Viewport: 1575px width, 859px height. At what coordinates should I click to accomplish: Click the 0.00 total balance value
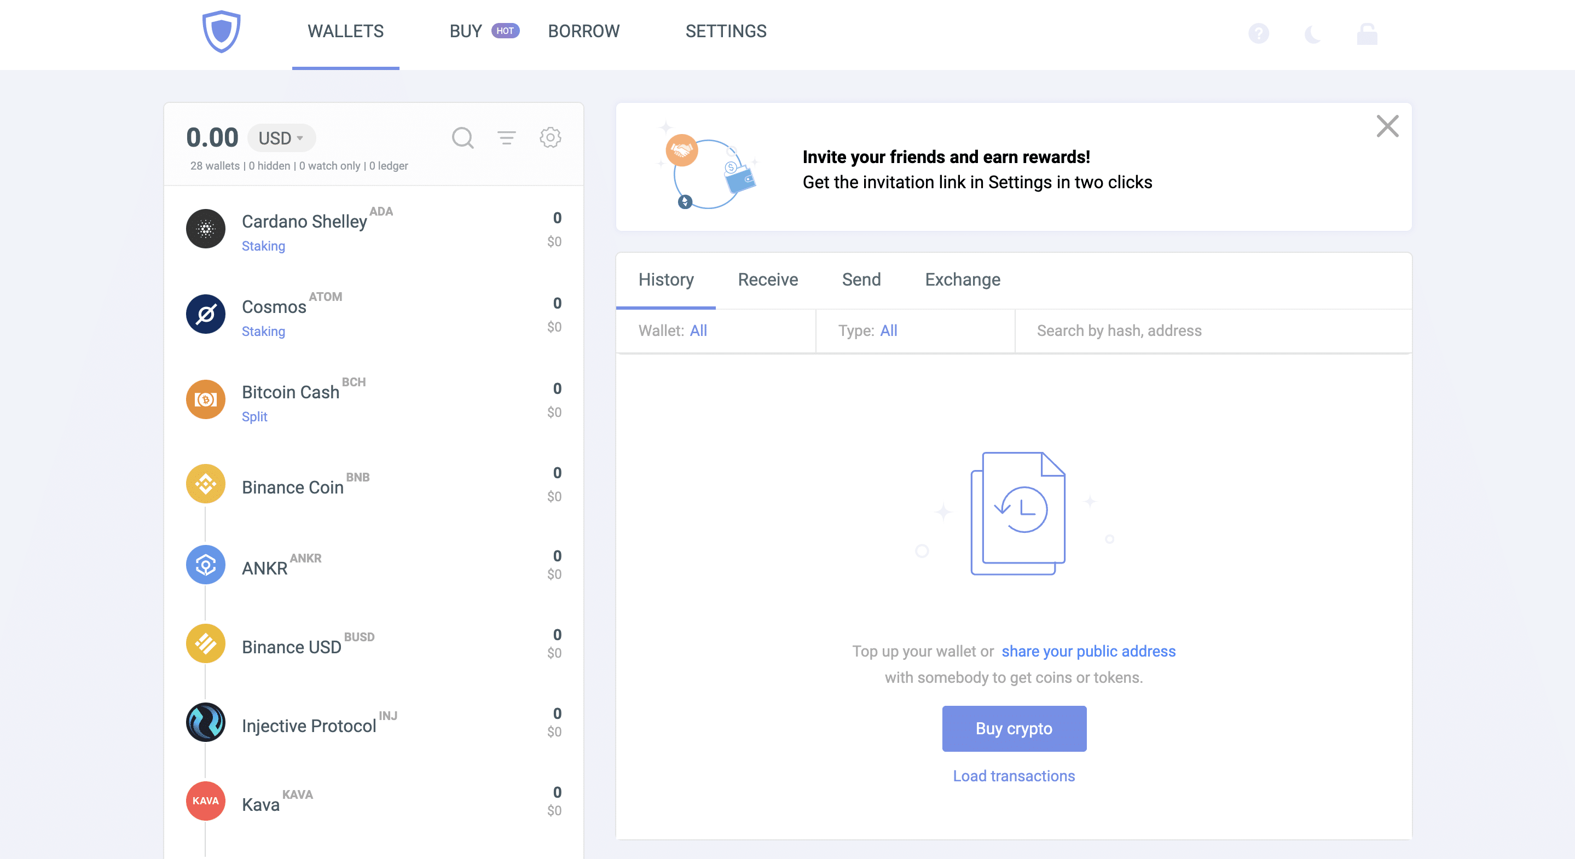tap(212, 137)
